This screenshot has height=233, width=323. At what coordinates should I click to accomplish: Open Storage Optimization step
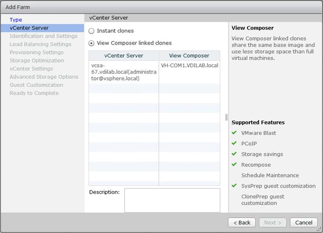pos(37,61)
